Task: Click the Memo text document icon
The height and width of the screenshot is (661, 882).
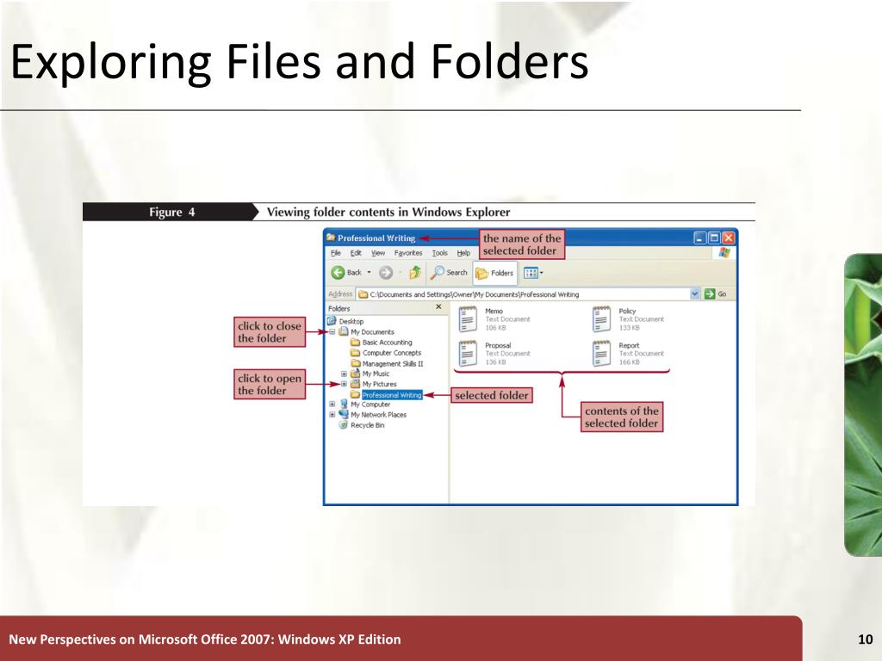Action: pyautogui.click(x=468, y=319)
